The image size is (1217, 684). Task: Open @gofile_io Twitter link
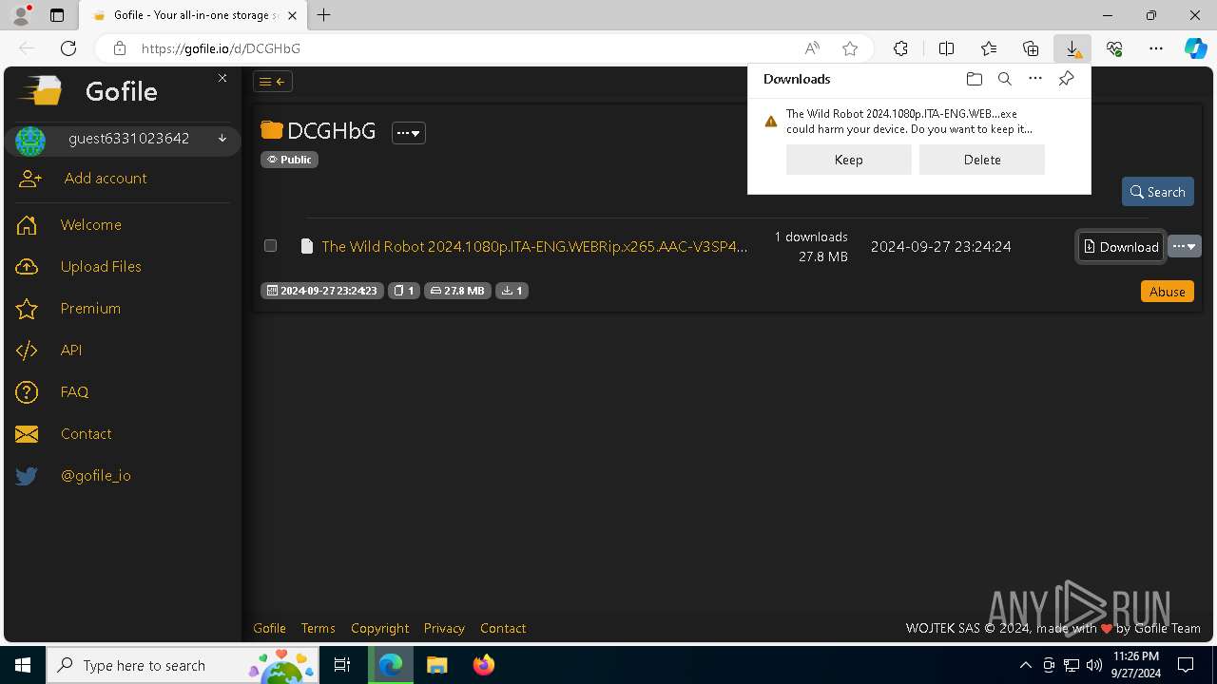click(x=95, y=476)
